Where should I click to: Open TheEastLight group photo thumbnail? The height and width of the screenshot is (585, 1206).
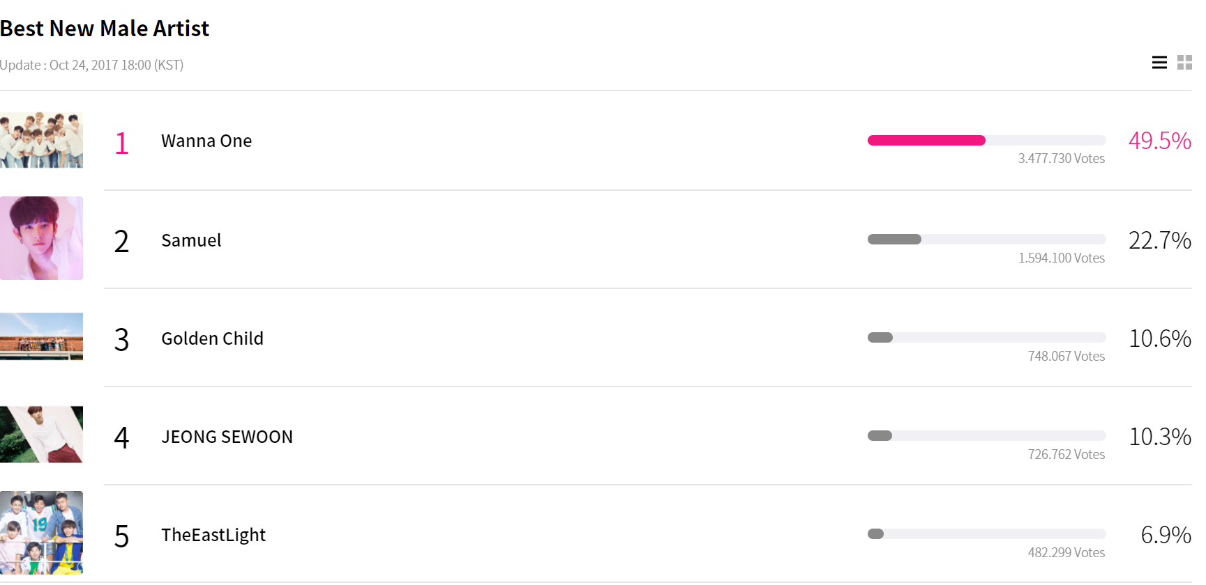[x=41, y=533]
